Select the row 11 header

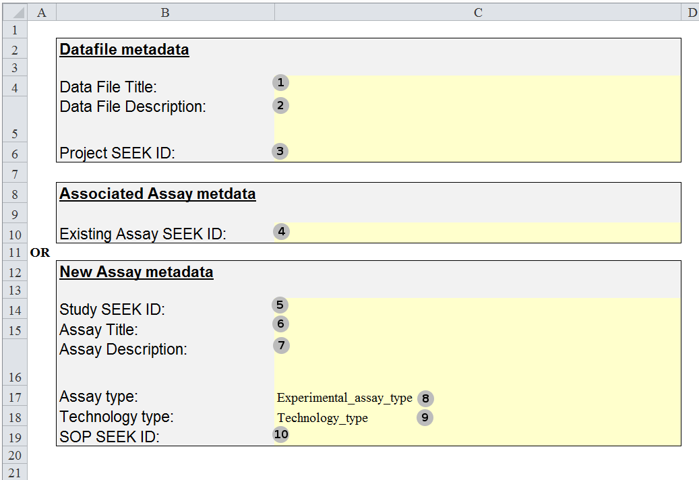(x=14, y=252)
